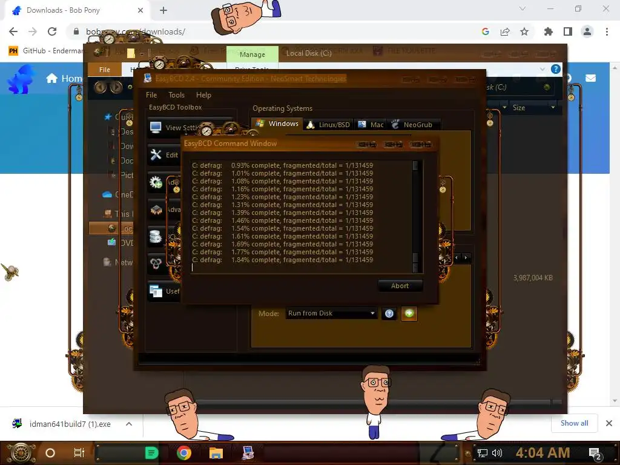The width and height of the screenshot is (620, 465).
Task: Open the notification center icon
Action: [x=595, y=453]
